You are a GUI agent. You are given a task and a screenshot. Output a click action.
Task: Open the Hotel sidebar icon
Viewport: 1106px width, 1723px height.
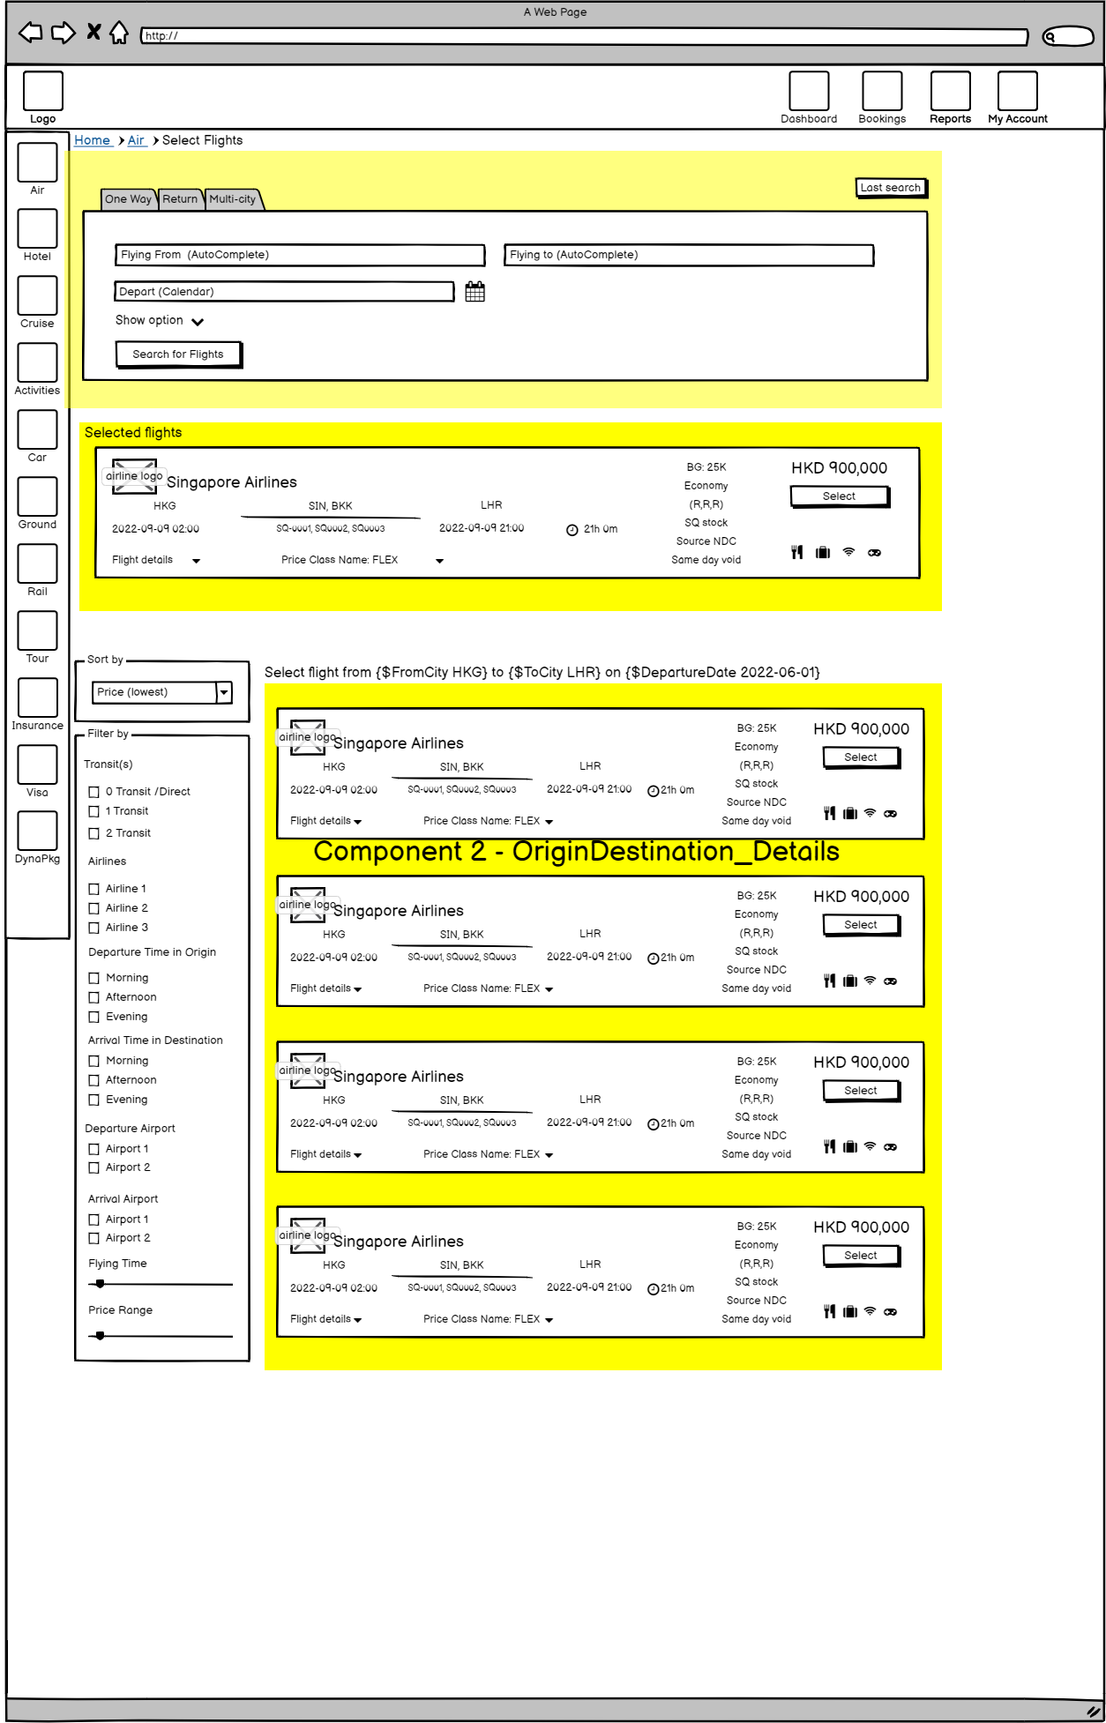coord(37,229)
